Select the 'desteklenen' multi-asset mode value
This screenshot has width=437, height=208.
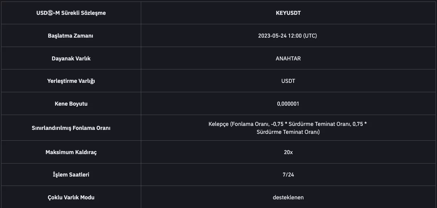click(288, 198)
